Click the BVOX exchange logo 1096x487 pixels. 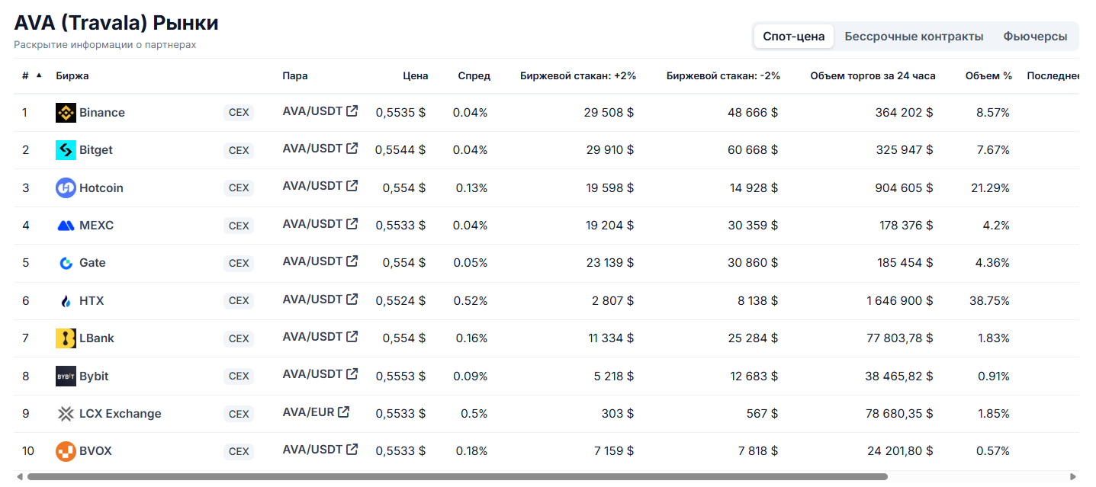(66, 451)
